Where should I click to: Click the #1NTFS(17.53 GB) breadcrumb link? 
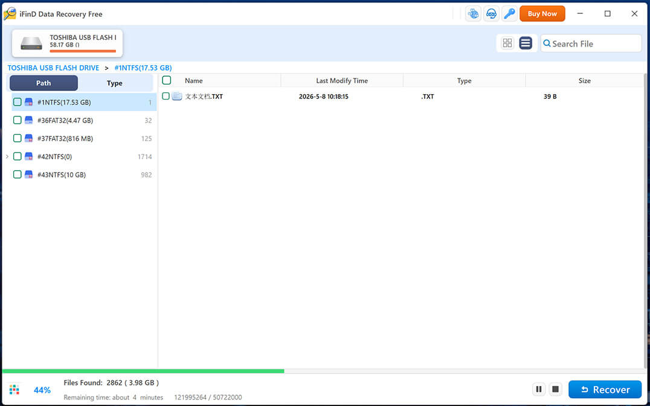(x=143, y=68)
